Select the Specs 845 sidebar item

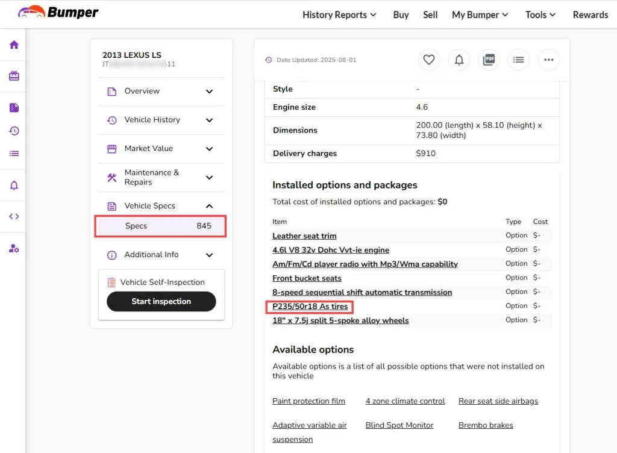(160, 226)
